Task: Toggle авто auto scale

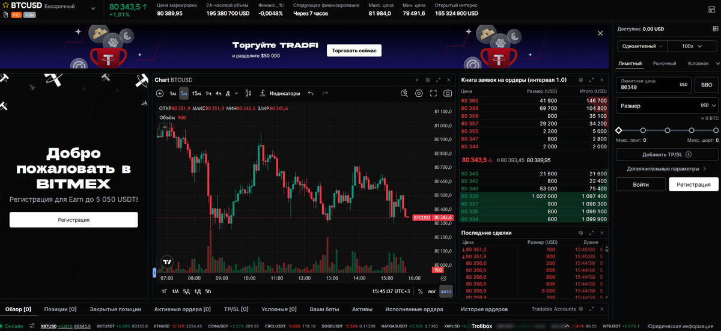Action: (446, 291)
